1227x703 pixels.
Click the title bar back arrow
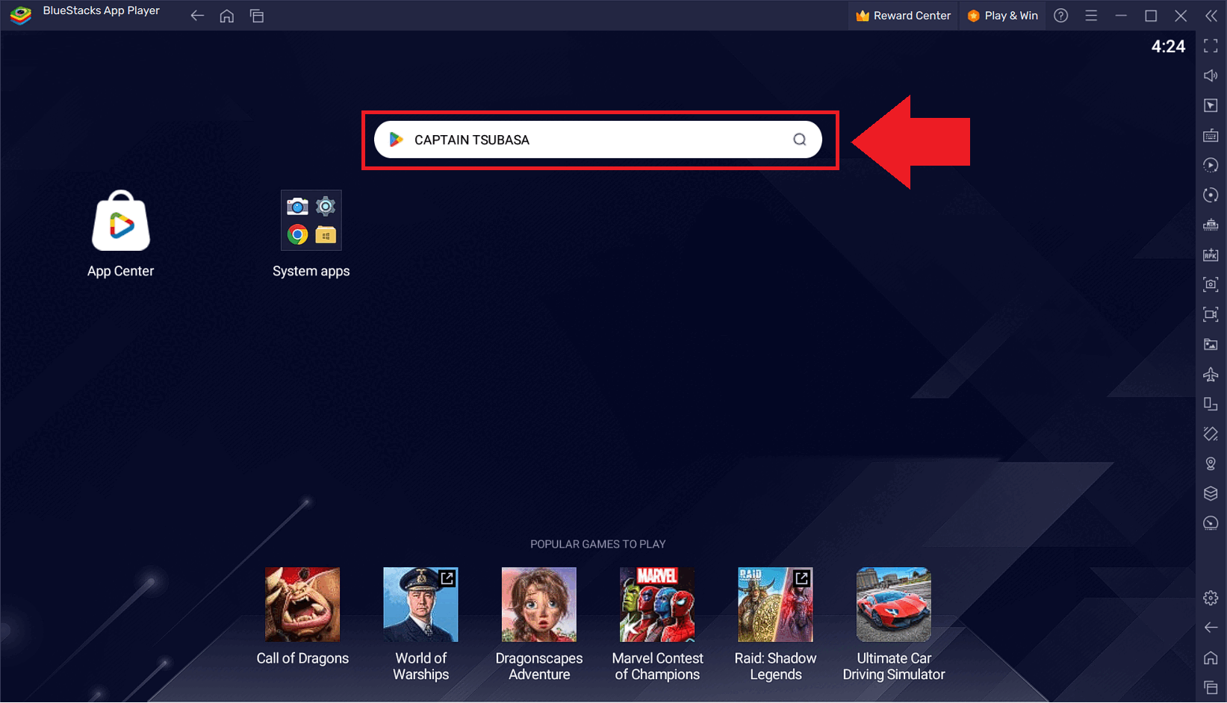(x=197, y=16)
